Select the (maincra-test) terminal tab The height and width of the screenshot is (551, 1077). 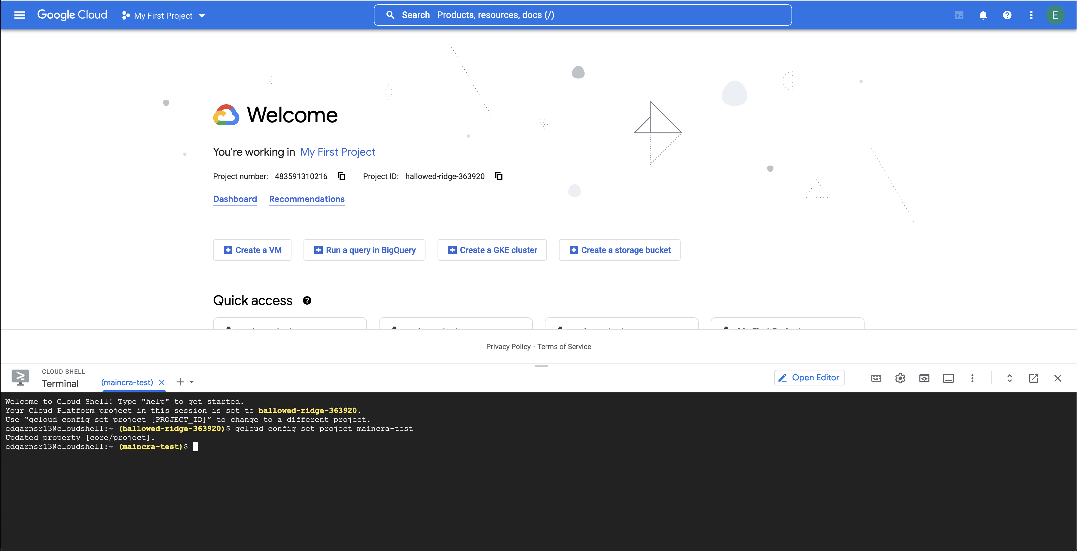point(127,382)
